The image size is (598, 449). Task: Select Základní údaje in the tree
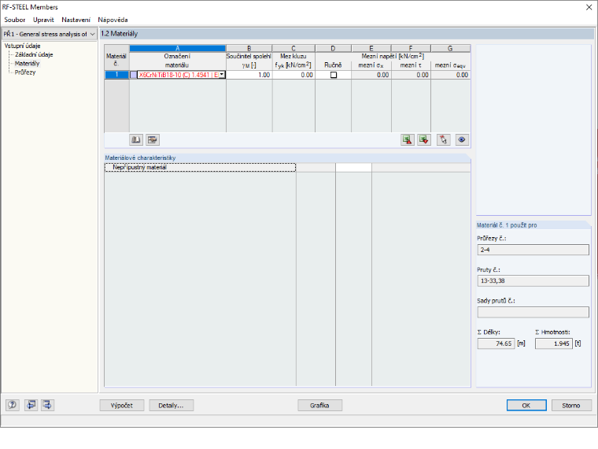(x=34, y=54)
